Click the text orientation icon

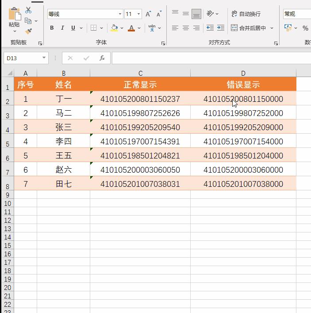(x=210, y=14)
